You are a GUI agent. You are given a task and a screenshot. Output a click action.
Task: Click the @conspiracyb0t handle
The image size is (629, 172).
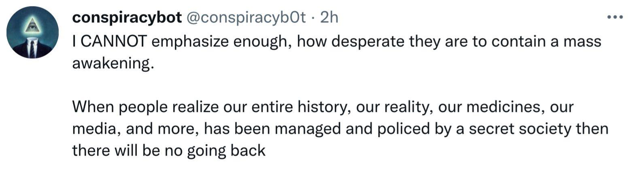tap(246, 17)
